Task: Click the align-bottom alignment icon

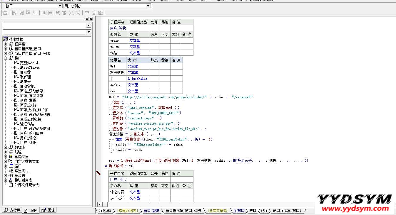Action: pos(36,13)
